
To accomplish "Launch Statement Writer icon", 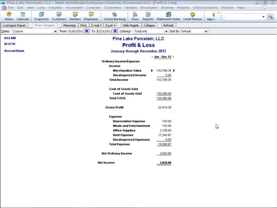I will click(x=168, y=16).
